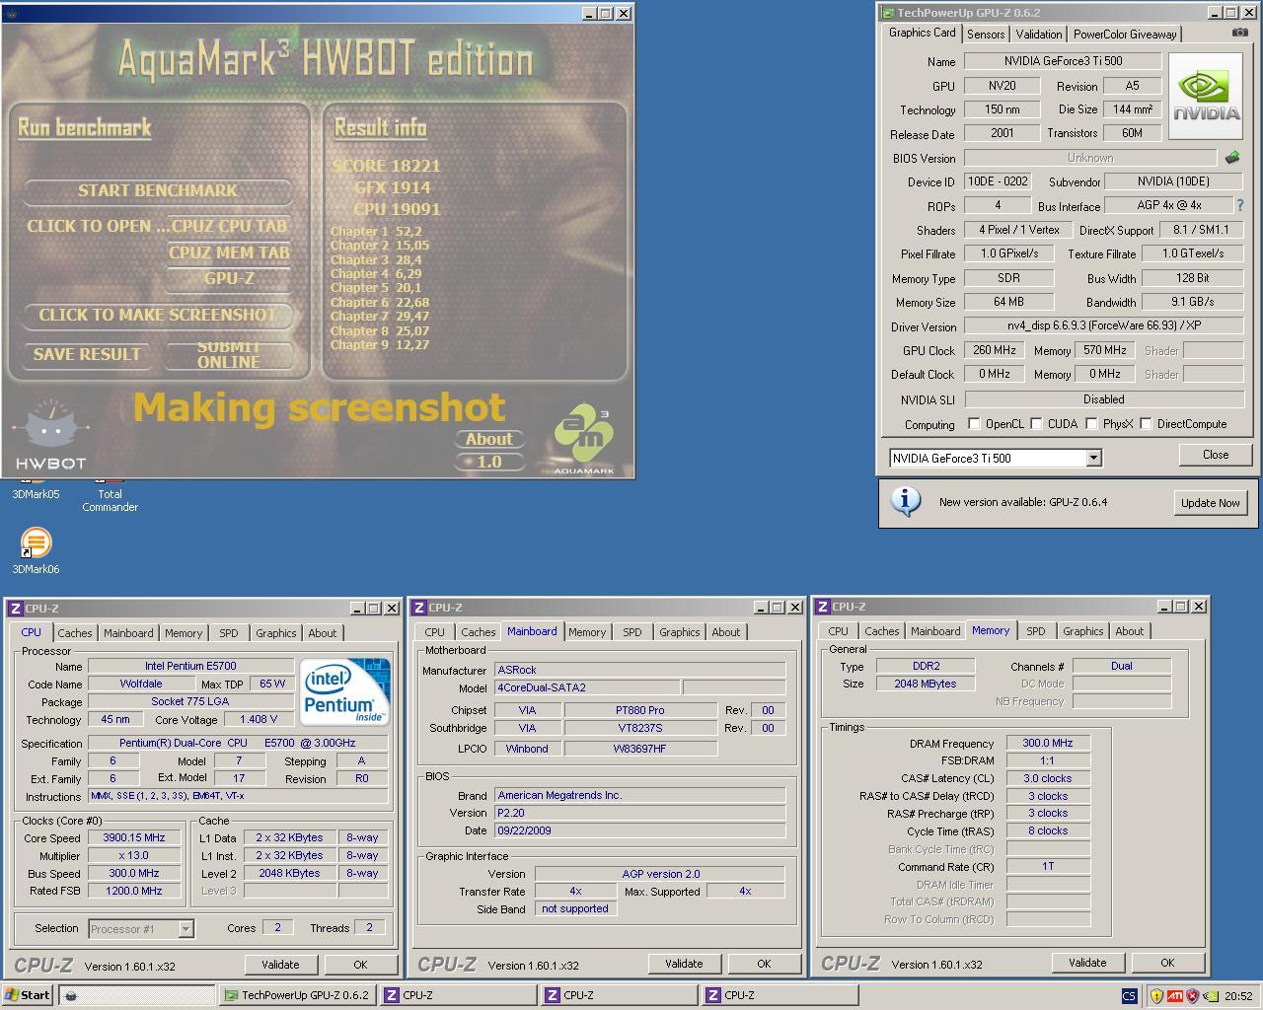1263x1010 pixels.
Task: Click CPUZ MEM TAB button
Action: [229, 252]
